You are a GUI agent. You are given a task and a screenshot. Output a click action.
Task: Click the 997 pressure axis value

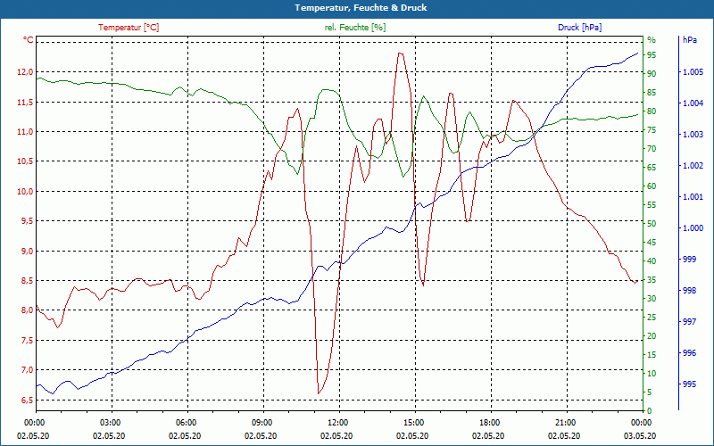[x=689, y=322]
